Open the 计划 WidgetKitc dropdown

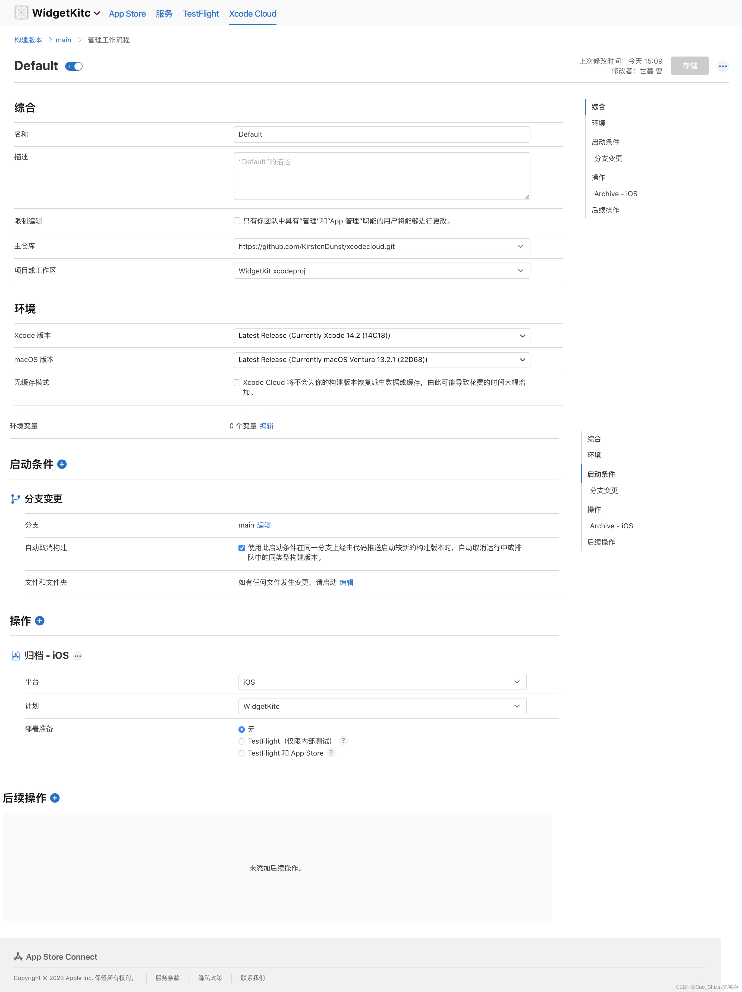point(382,706)
